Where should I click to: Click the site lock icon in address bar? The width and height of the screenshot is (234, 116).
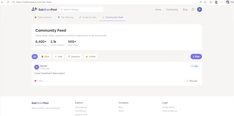pyautogui.click(x=13, y=2)
